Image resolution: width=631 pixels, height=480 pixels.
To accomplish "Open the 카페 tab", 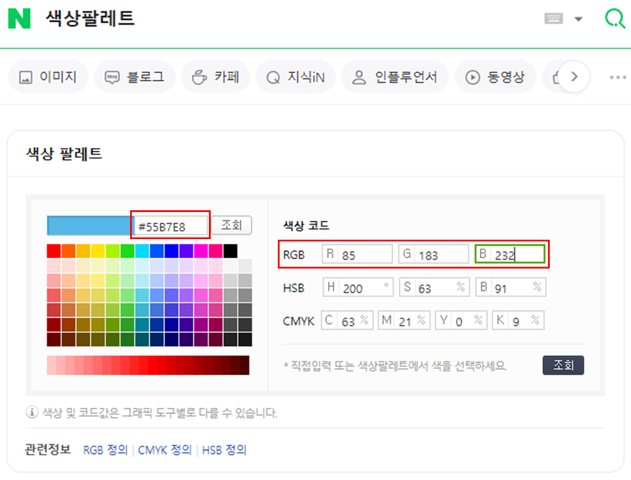I will click(215, 77).
